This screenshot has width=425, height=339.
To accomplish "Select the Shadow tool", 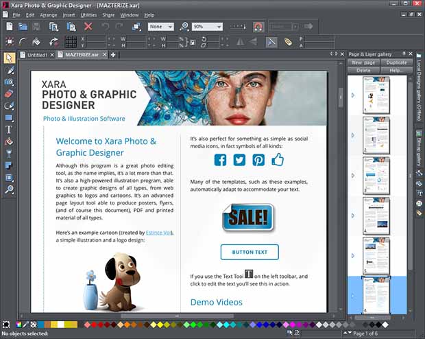I will tap(9, 165).
